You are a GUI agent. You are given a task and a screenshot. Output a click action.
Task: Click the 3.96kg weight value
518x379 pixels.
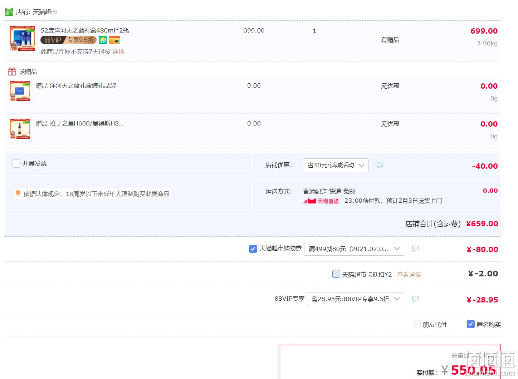tap(487, 43)
